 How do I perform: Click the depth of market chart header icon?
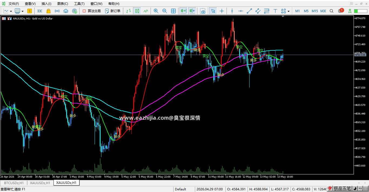pyautogui.click(x=9, y=18)
